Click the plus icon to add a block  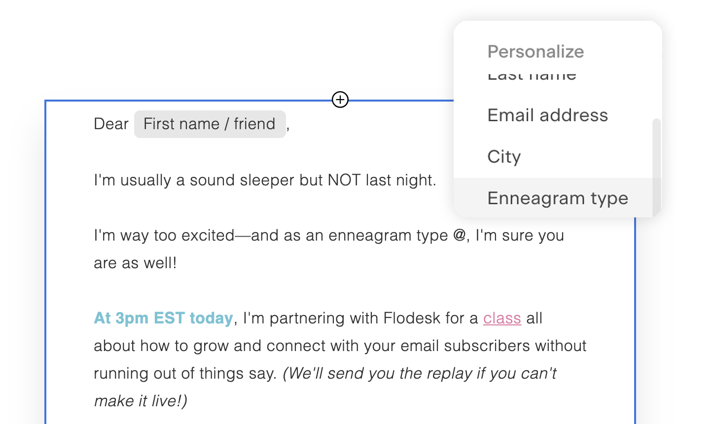click(340, 100)
